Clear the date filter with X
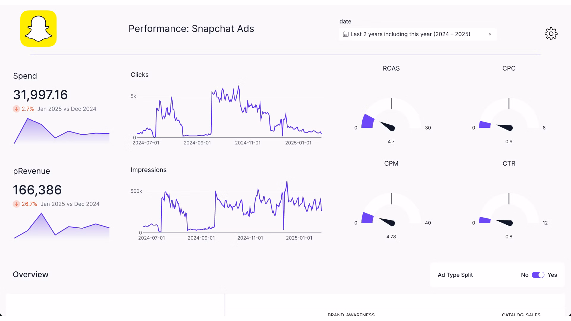This screenshot has width=571, height=321. (x=490, y=34)
